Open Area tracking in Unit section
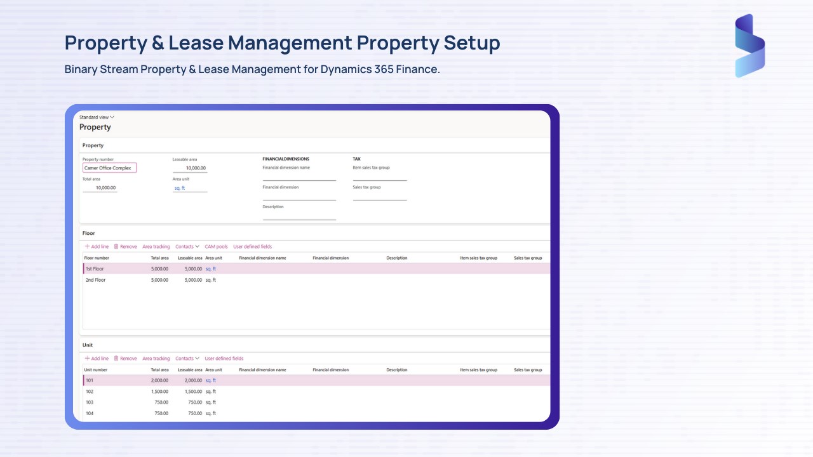This screenshot has height=457, width=813. [x=156, y=359]
